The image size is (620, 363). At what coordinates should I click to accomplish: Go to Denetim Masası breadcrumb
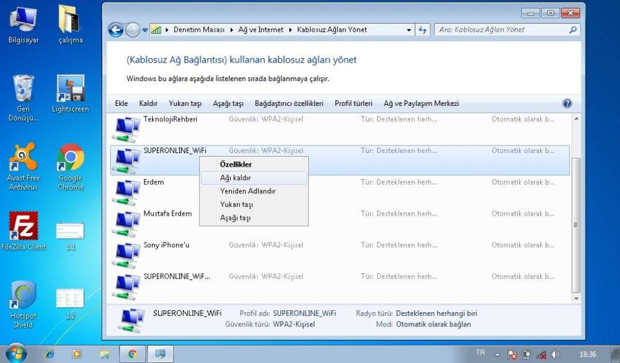coord(199,30)
